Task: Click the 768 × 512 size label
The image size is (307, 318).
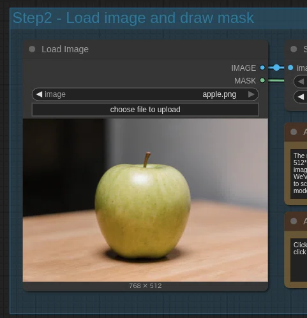Action: (x=146, y=285)
